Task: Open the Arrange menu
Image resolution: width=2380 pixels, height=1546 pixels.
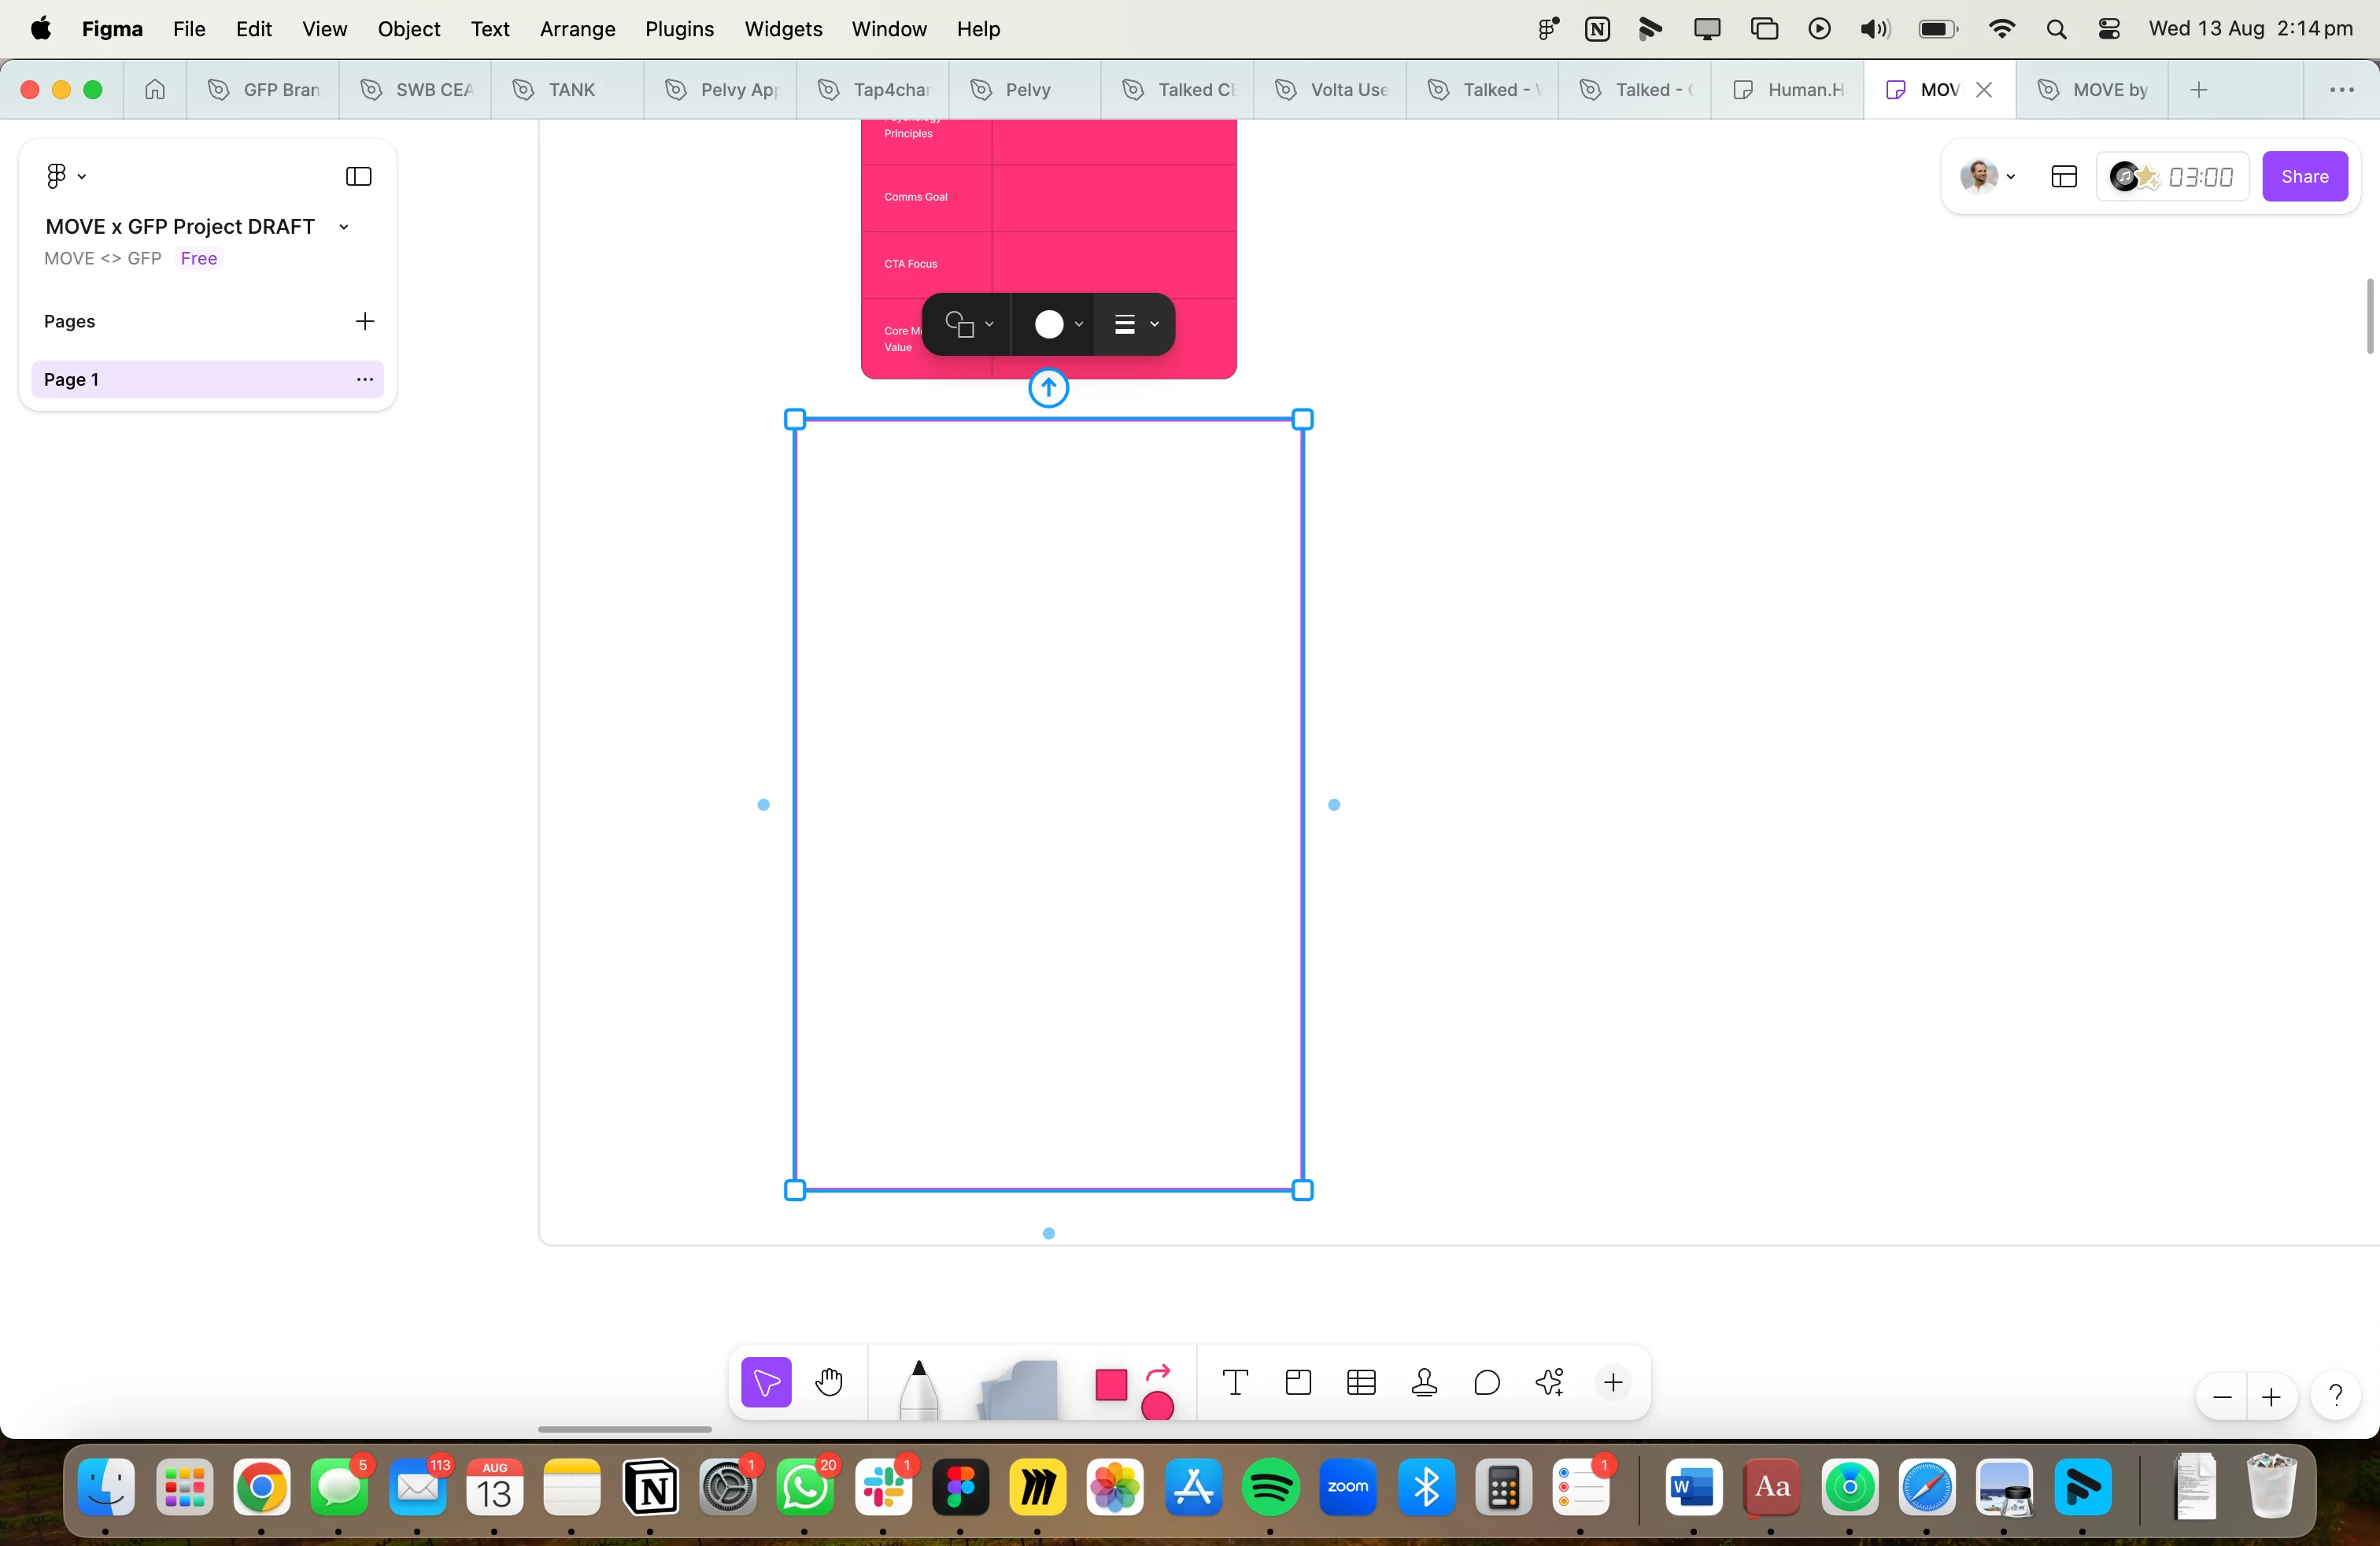Action: (577, 29)
